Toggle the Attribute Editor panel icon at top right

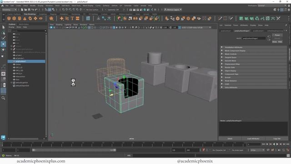pyautogui.click(x=282, y=10)
